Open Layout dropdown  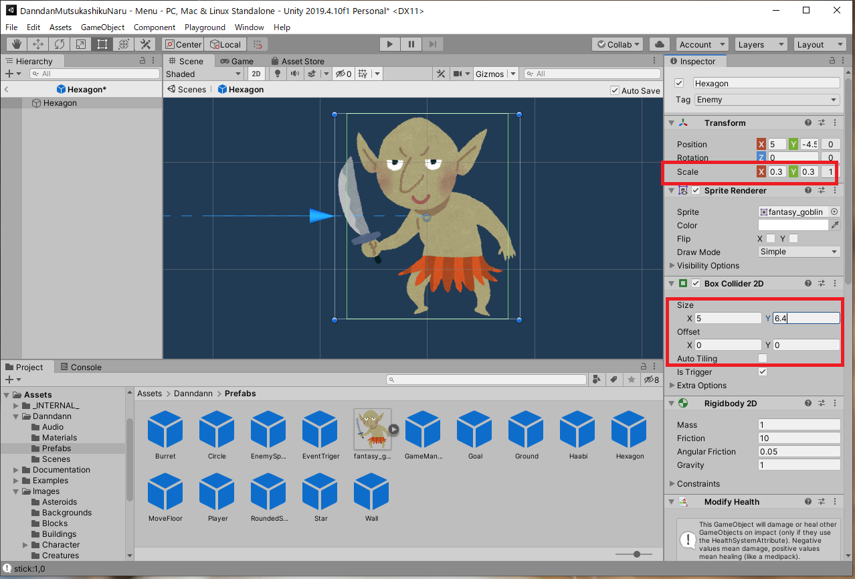(820, 44)
